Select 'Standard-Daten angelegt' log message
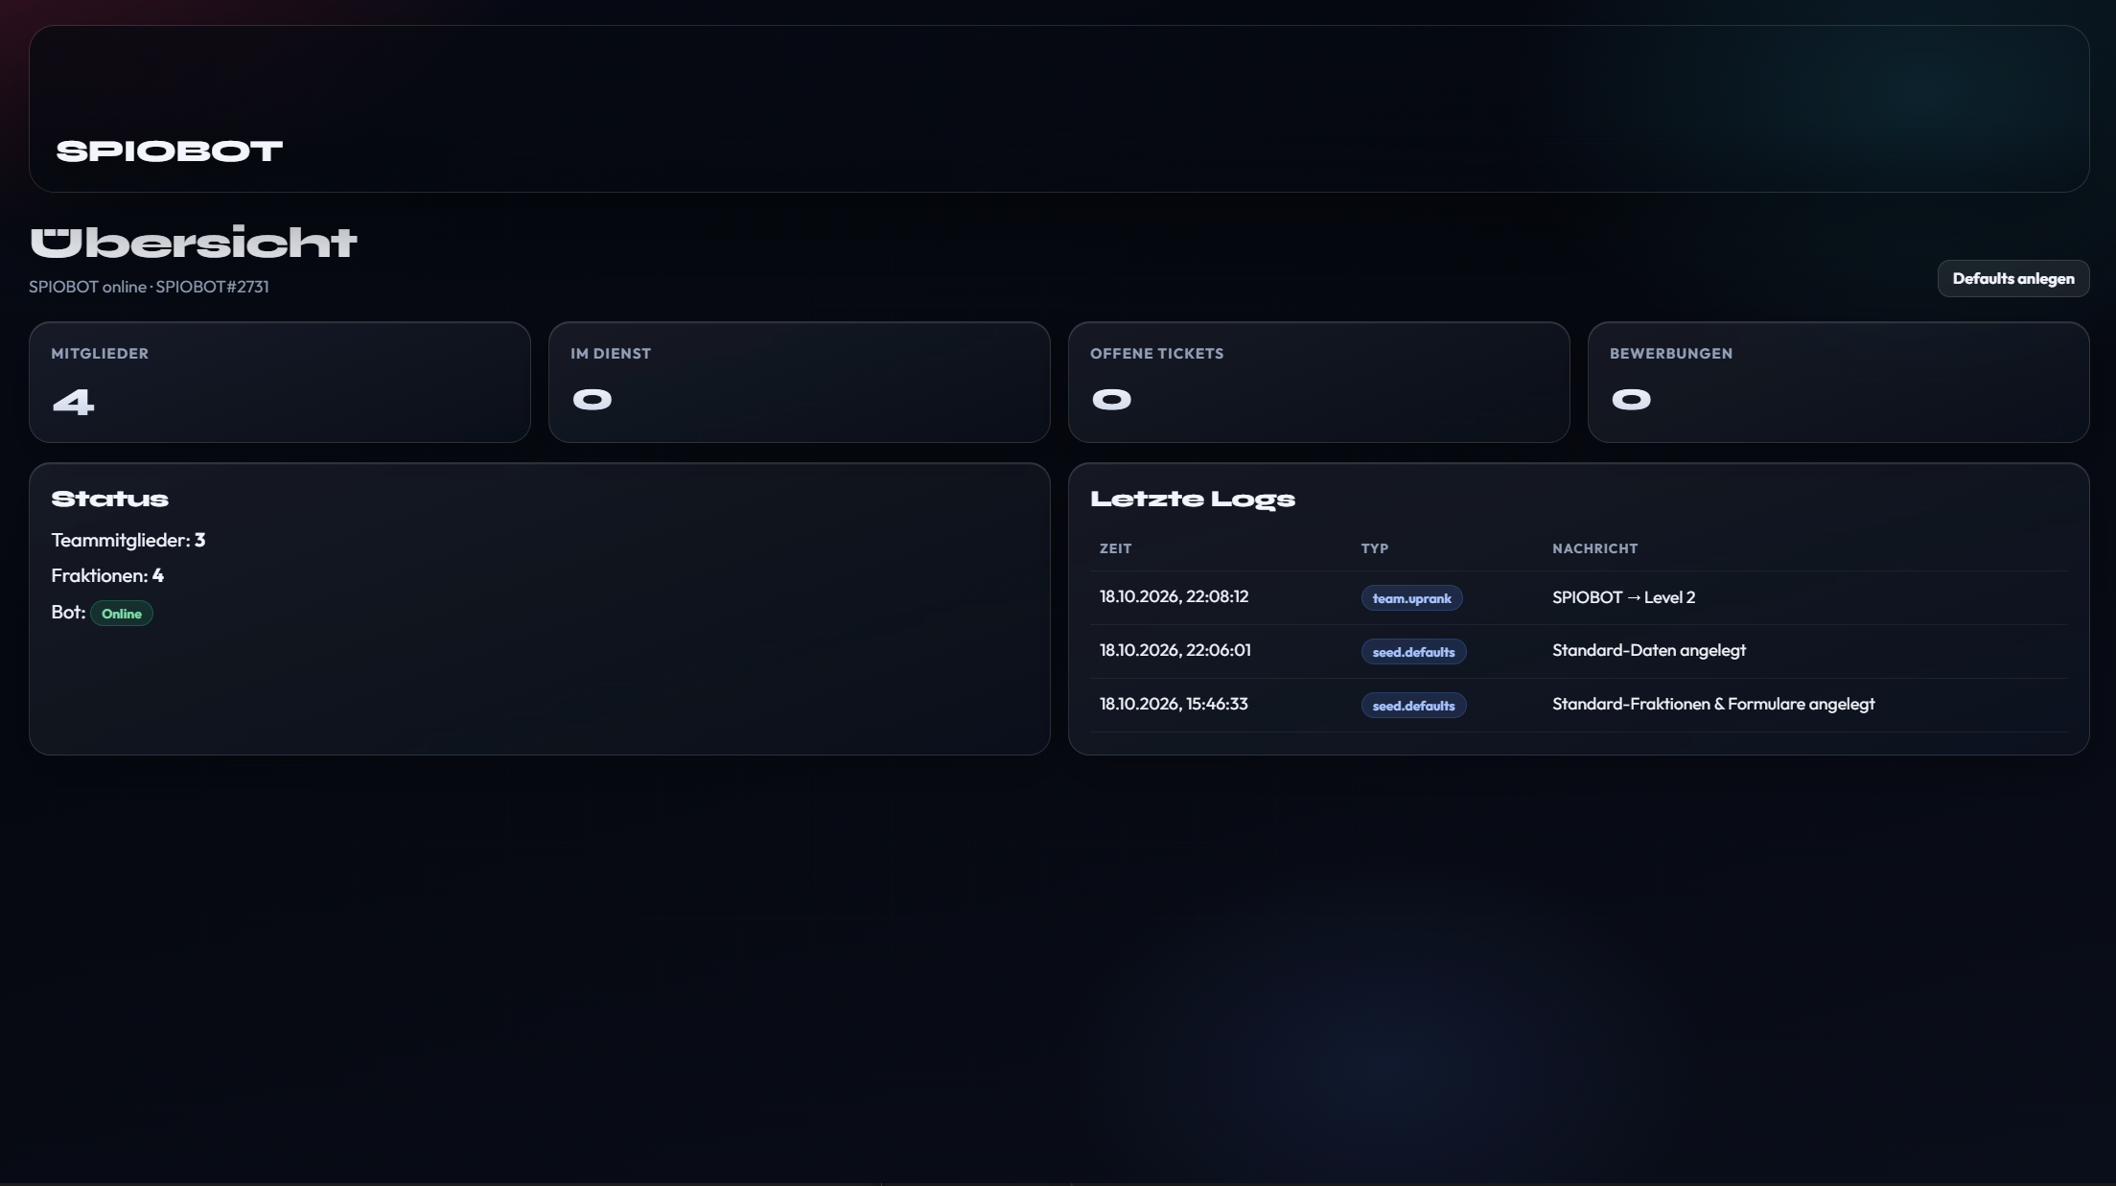 (x=1649, y=650)
